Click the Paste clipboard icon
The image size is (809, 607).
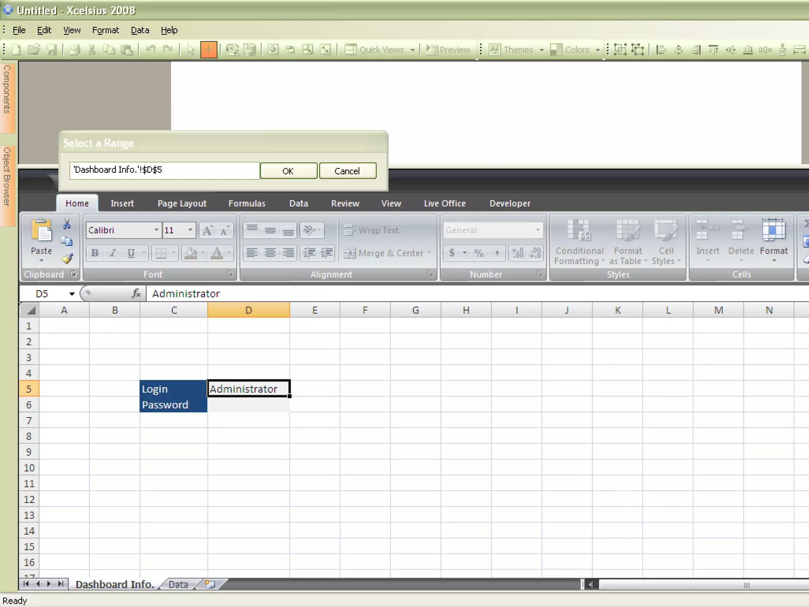(x=41, y=230)
